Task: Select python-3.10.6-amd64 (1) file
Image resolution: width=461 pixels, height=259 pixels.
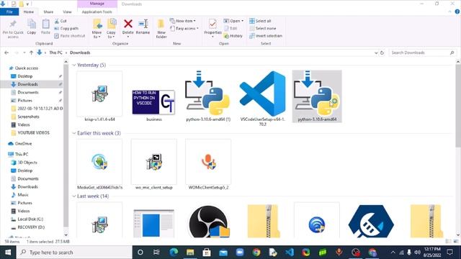Action: (x=208, y=96)
